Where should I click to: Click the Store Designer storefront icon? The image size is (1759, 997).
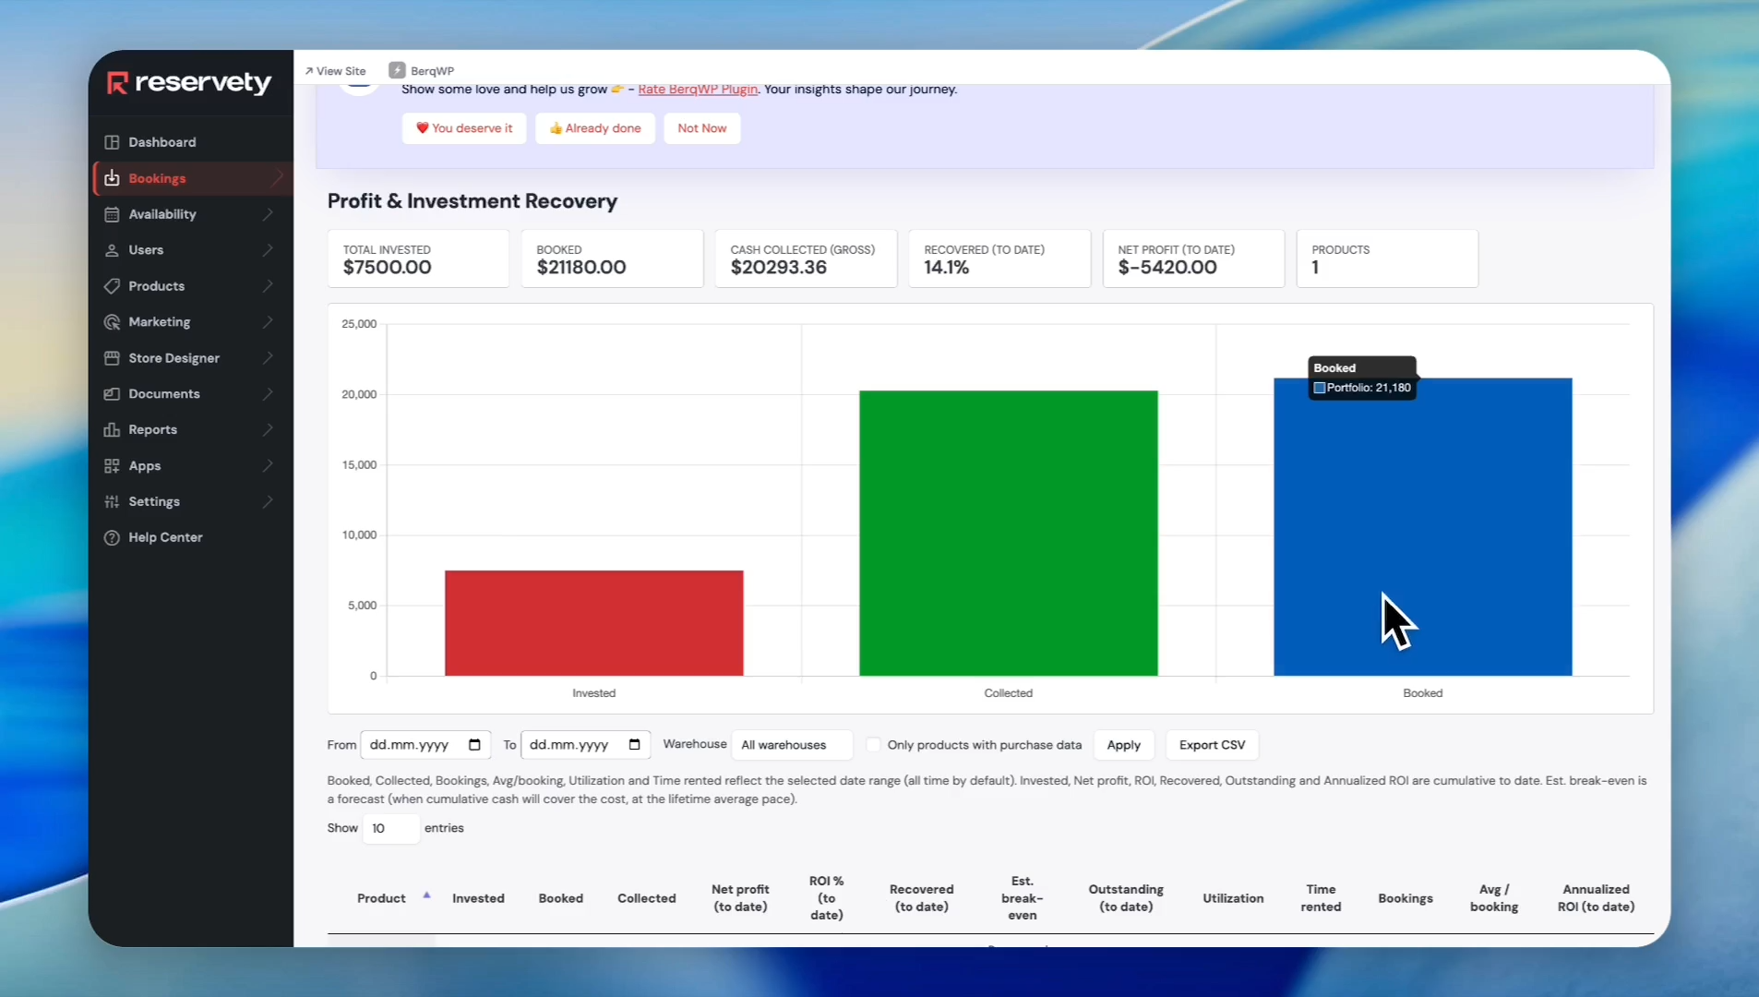(112, 358)
